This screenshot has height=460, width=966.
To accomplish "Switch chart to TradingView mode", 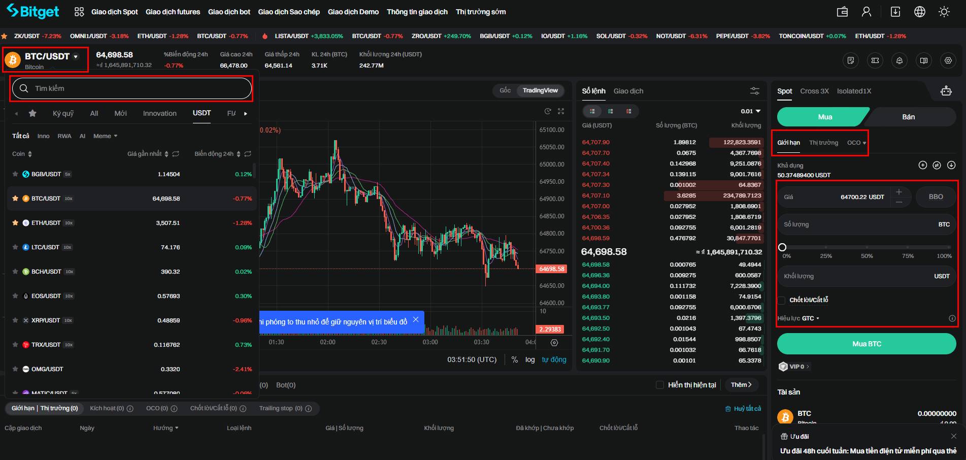I will tap(540, 90).
